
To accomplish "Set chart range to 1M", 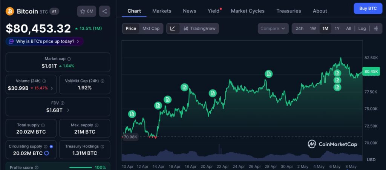I will point(325,29).
